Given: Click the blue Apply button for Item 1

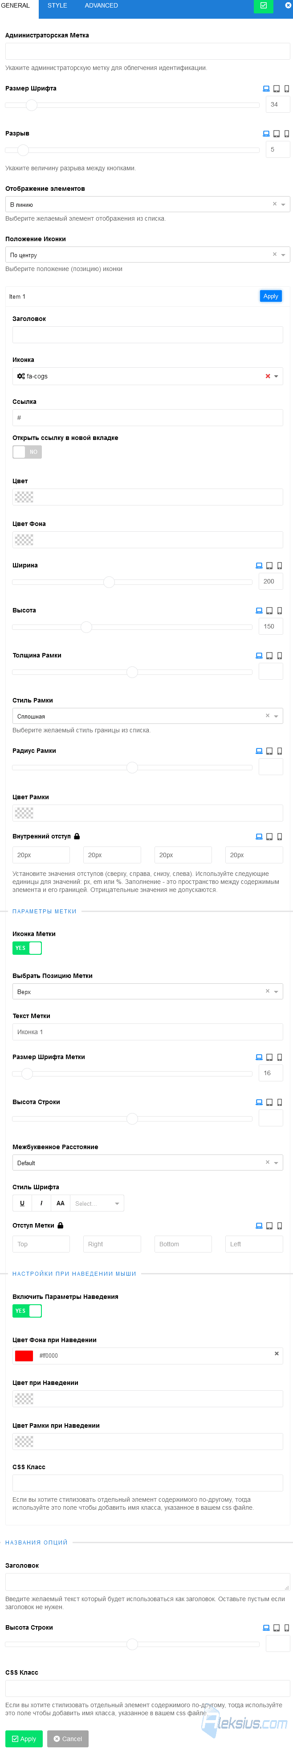Looking at the screenshot, I should (271, 296).
